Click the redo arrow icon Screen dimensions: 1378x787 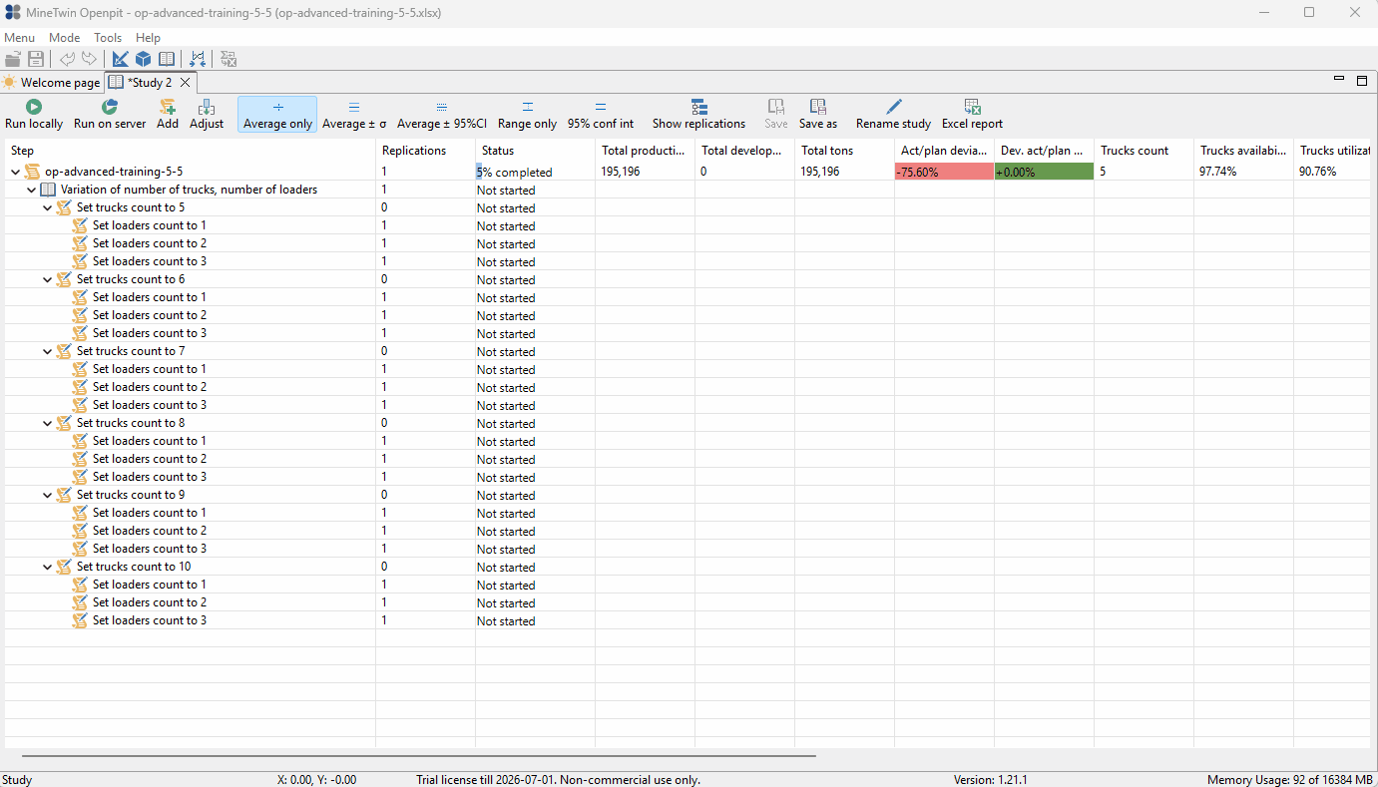(90, 60)
